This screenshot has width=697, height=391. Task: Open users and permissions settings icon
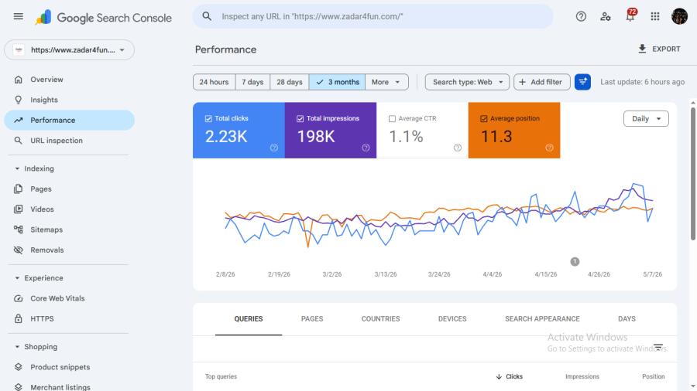click(606, 16)
